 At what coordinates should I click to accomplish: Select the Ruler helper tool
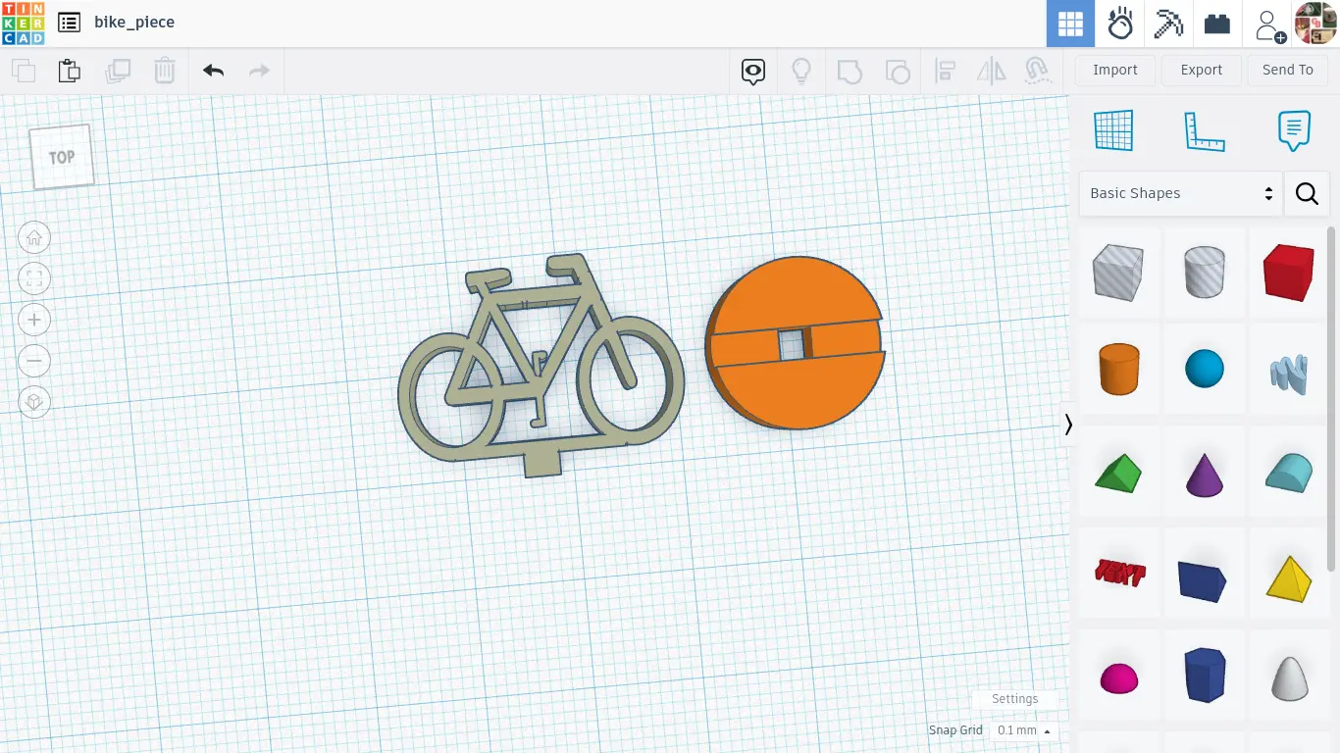[x=1205, y=128]
